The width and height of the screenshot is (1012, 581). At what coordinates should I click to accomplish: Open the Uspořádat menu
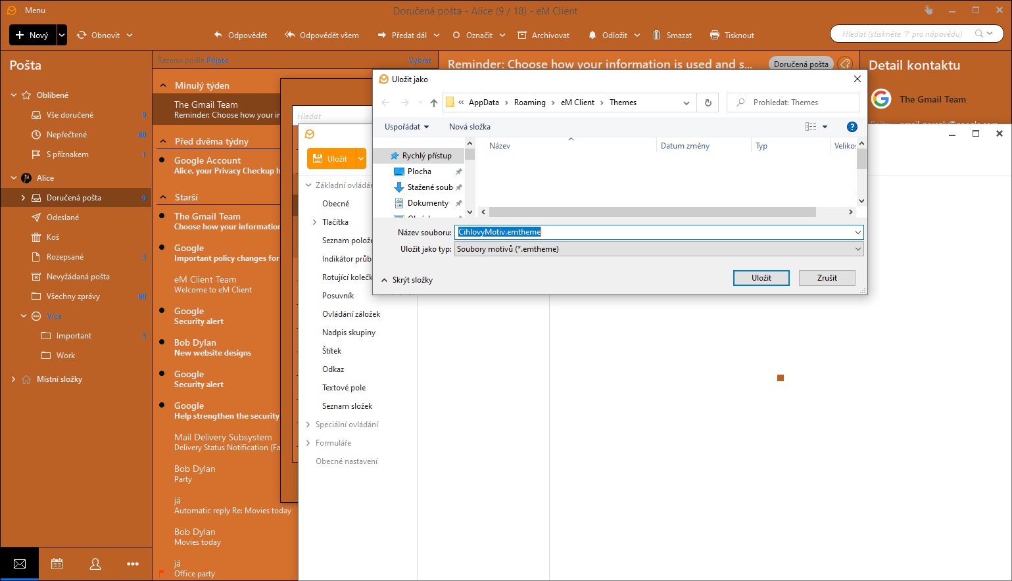406,127
